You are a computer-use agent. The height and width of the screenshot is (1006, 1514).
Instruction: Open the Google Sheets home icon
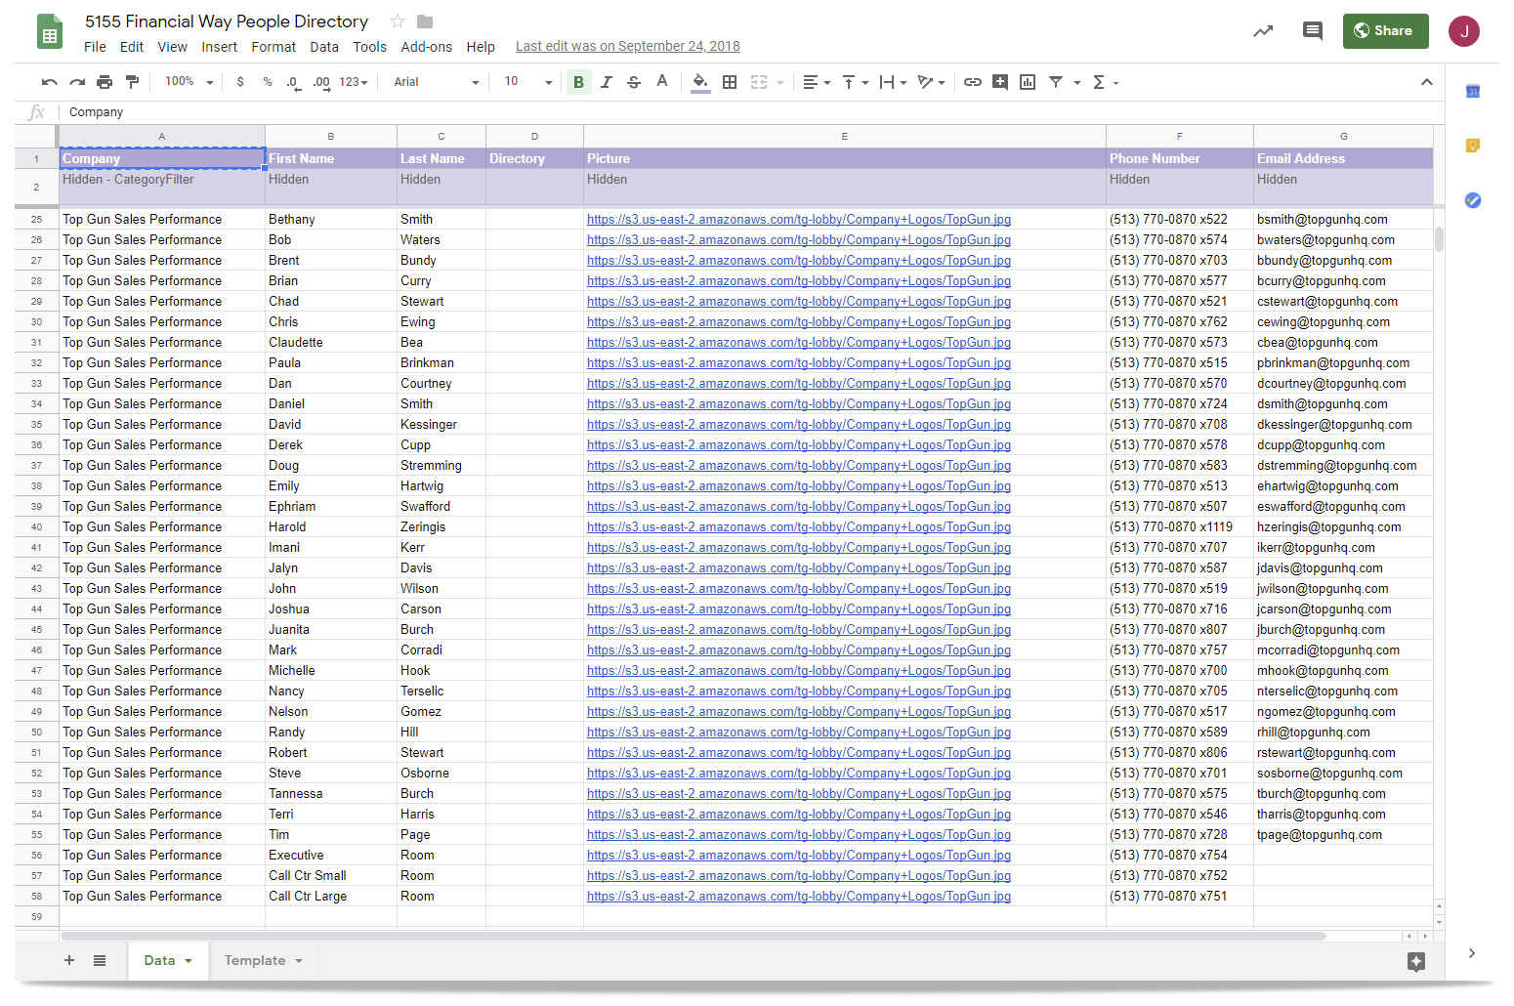[50, 31]
